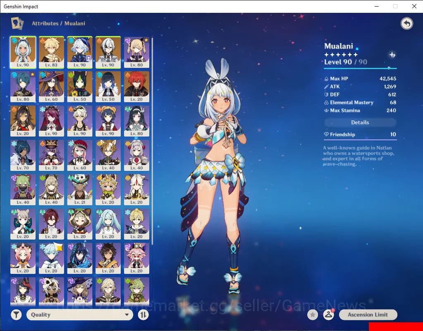Open the Details stats button

pyautogui.click(x=360, y=122)
